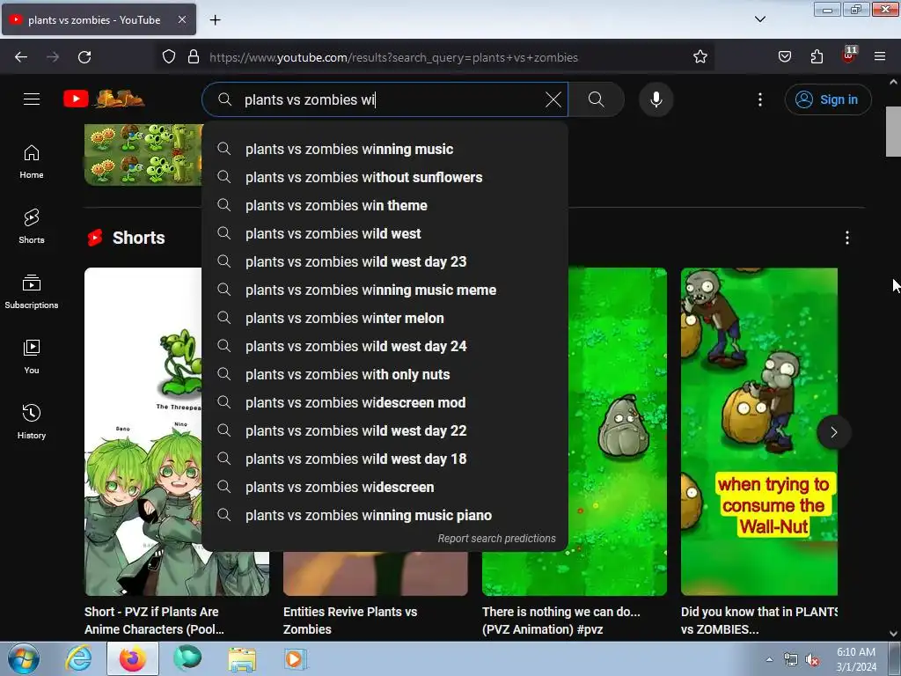Pick suggestion 'plants vs zombies winter melon'
The width and height of the screenshot is (901, 676).
tap(385, 318)
